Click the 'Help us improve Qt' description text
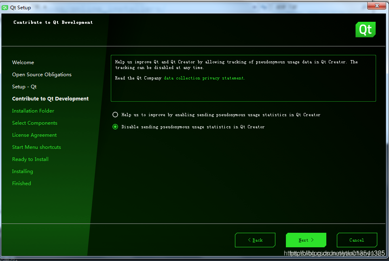Viewport: 389px width, 261px height. click(x=236, y=65)
